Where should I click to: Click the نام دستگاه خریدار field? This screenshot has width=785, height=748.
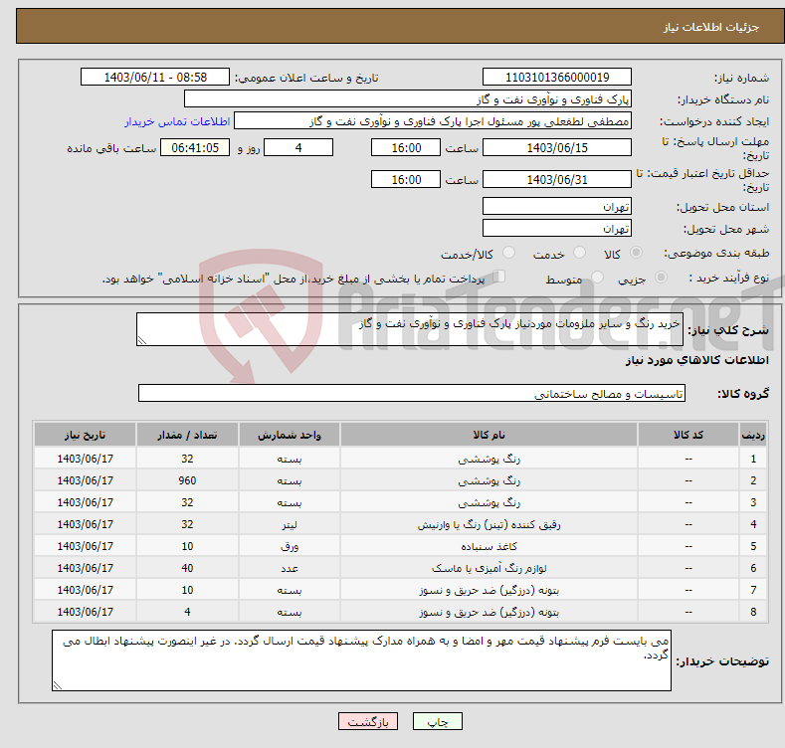pos(408,99)
